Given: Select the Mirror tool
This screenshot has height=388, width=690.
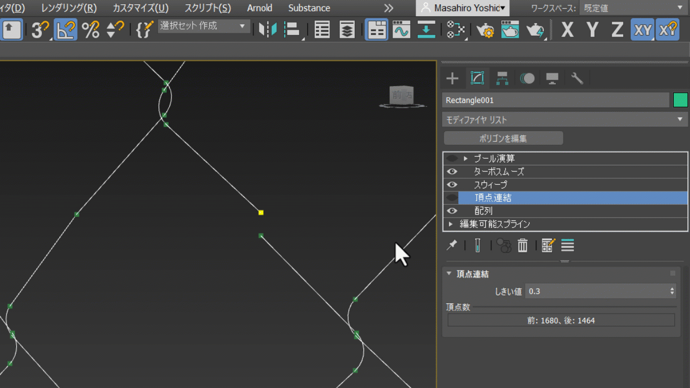Looking at the screenshot, I should tap(267, 30).
